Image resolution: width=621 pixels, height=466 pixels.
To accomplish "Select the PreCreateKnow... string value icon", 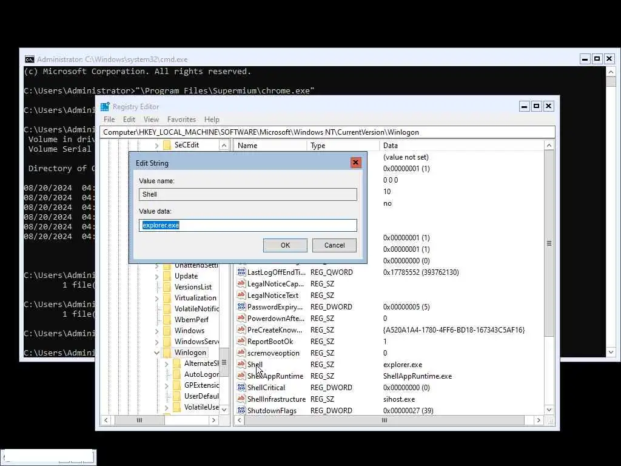I will pos(241,329).
